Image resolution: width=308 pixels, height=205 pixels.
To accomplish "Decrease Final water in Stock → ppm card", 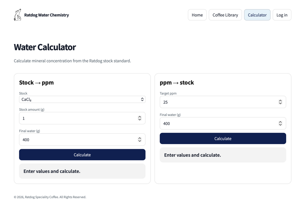I will [x=140, y=141].
